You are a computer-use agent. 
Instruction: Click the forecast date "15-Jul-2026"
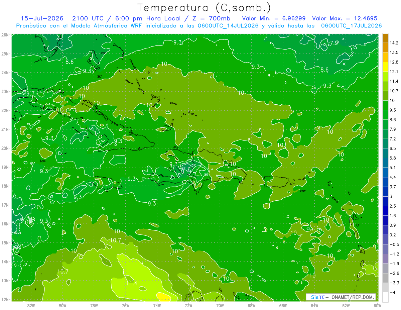click(x=42, y=18)
